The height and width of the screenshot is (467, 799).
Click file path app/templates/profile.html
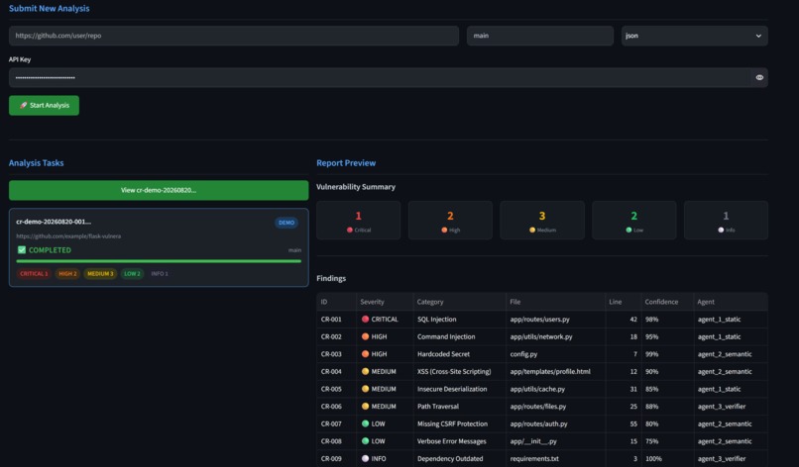tap(550, 371)
